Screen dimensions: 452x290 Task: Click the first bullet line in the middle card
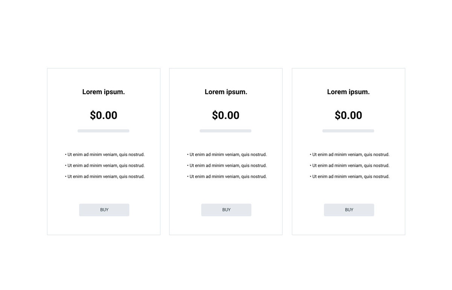227,154
